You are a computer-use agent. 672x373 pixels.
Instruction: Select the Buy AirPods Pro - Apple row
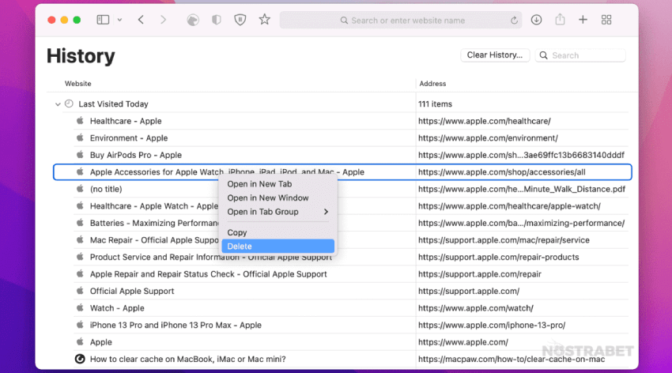click(x=342, y=155)
